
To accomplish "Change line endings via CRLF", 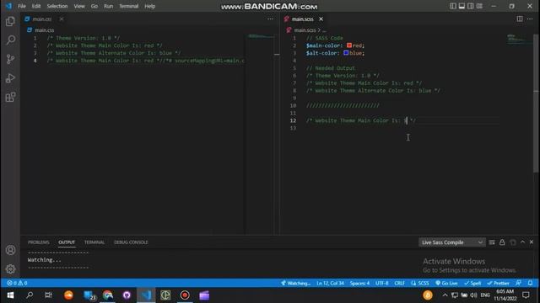I will (x=399, y=283).
